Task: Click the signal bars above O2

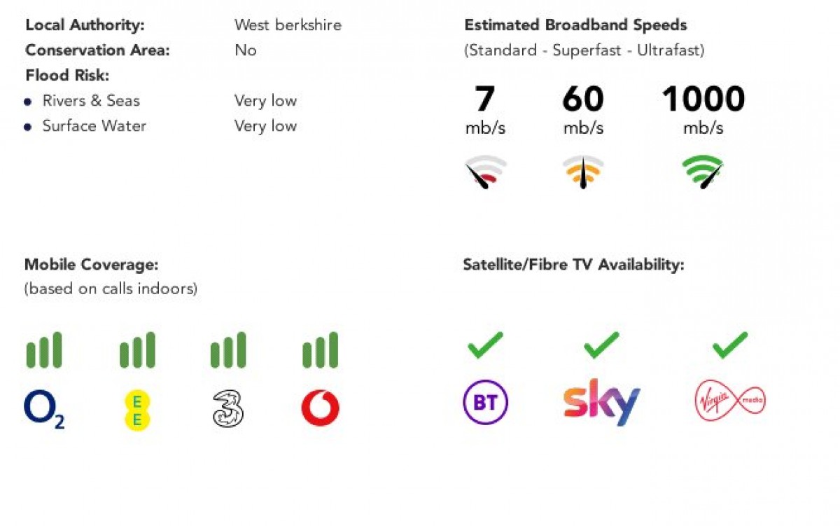Action: click(x=44, y=350)
